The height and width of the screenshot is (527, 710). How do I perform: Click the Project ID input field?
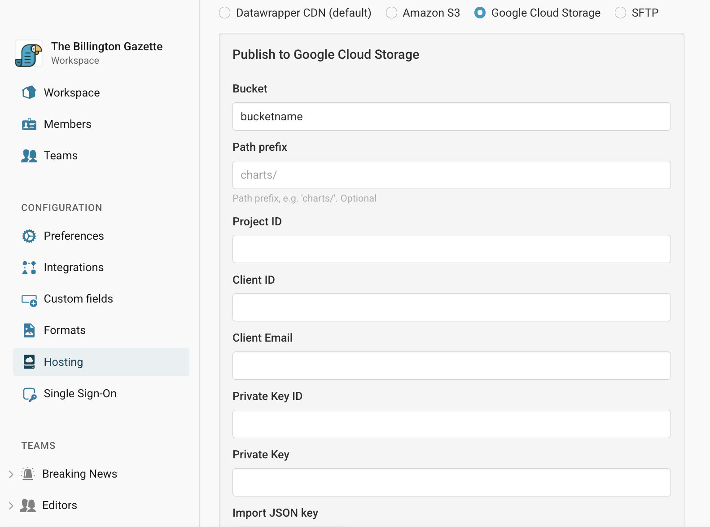(x=451, y=249)
